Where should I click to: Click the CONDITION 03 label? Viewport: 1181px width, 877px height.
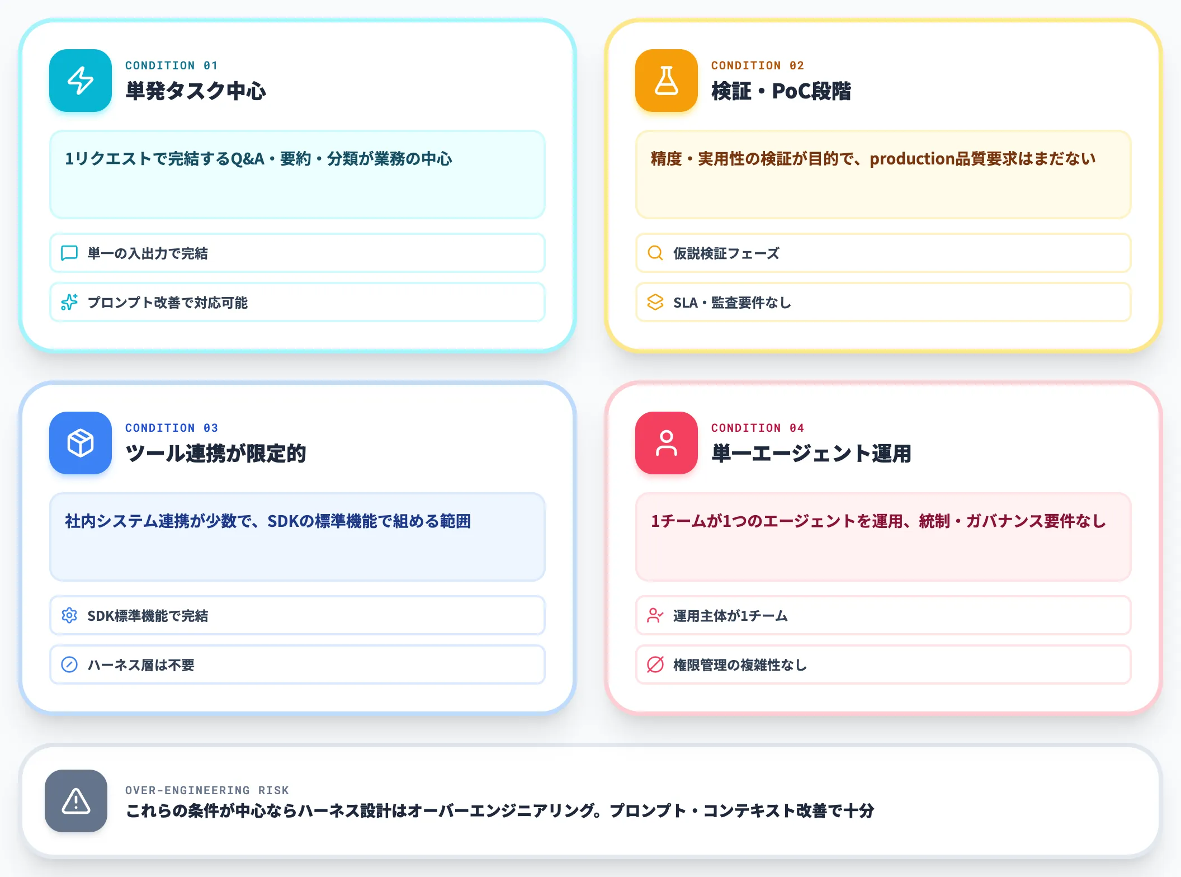[x=172, y=428]
